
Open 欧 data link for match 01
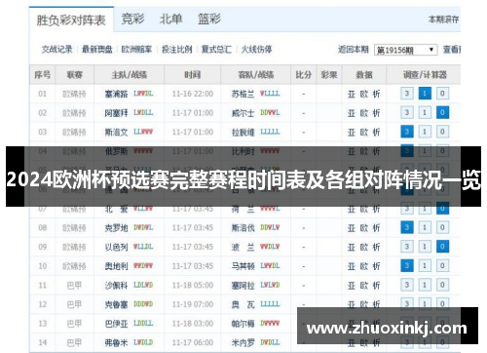tap(364, 94)
